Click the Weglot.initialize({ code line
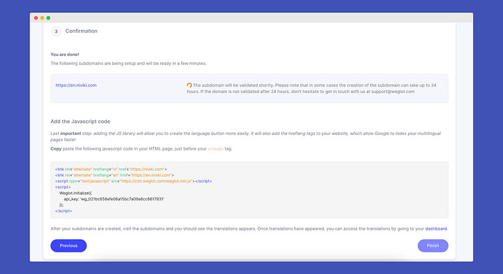Viewport: 503px width, 274px height. (75, 193)
